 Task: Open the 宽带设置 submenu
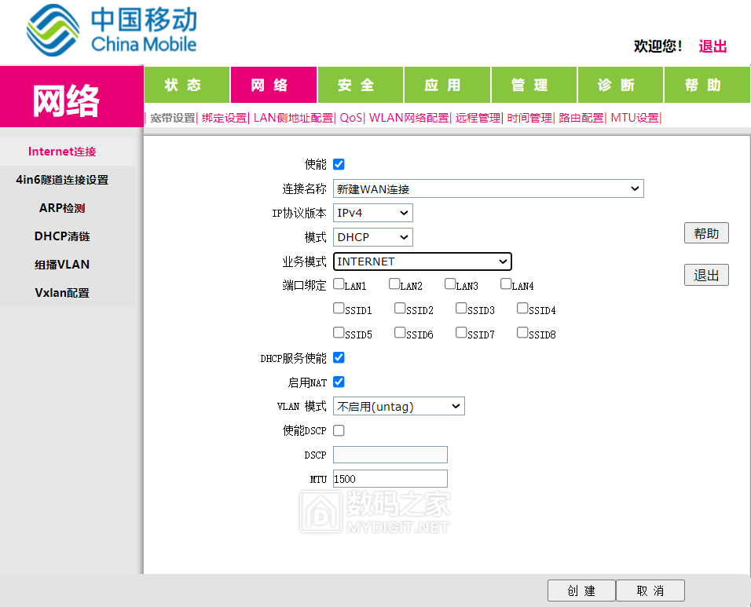click(x=172, y=118)
